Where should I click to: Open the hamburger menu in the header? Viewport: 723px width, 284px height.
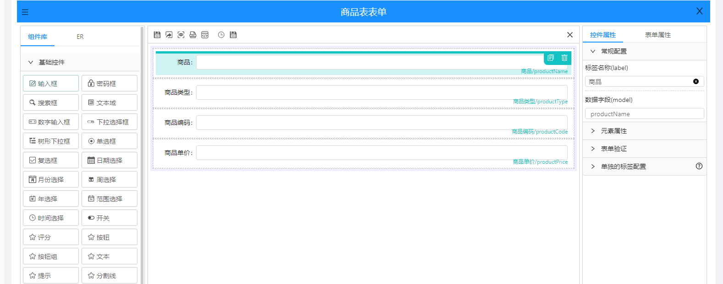25,12
